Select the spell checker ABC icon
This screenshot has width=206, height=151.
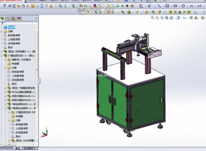[x=5, y=6]
